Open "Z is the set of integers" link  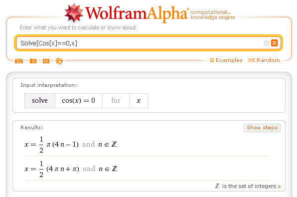click(x=248, y=186)
